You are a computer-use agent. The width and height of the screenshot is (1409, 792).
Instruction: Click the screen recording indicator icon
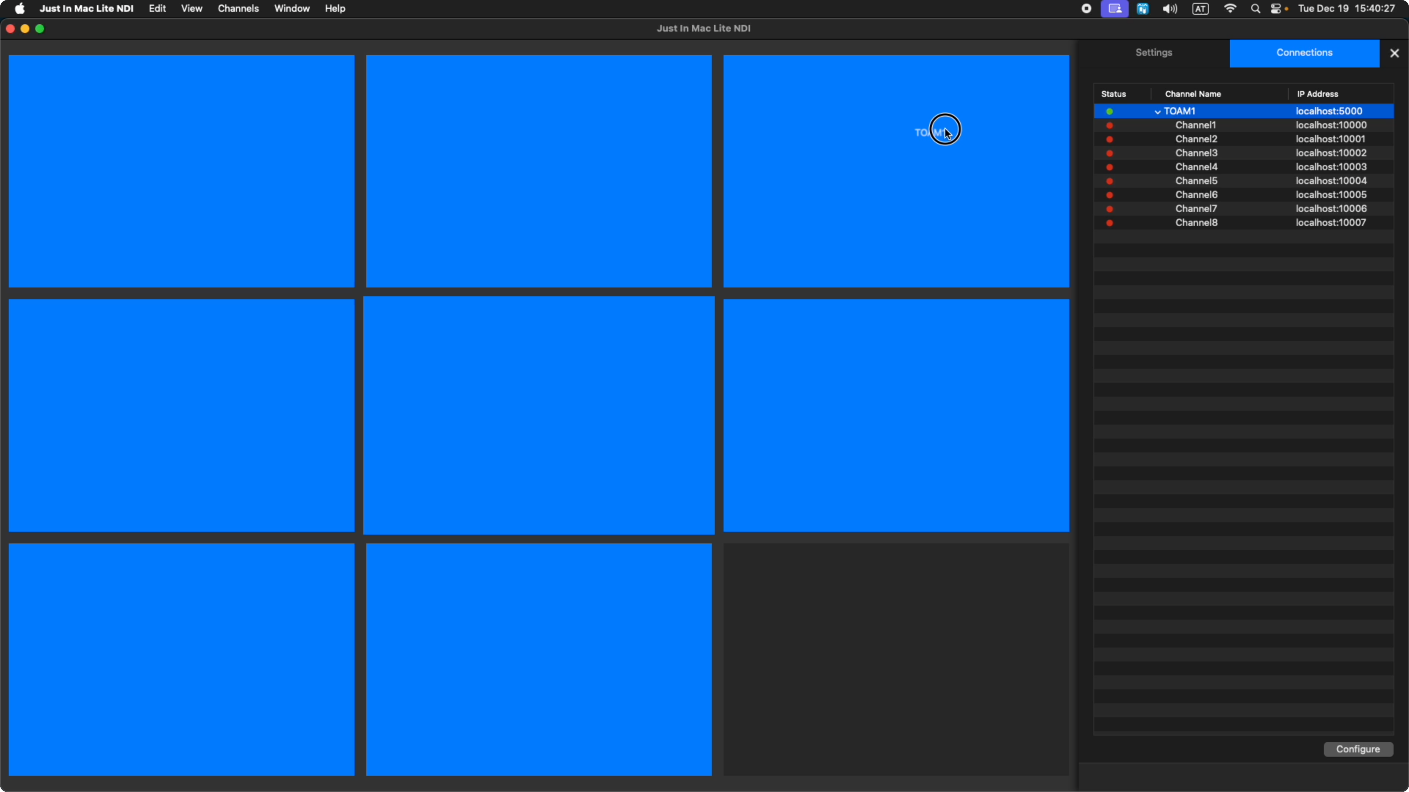pyautogui.click(x=1086, y=8)
